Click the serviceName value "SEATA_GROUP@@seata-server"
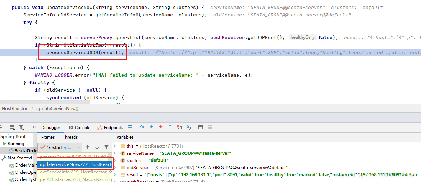The width and height of the screenshot is (421, 182). (x=196, y=153)
